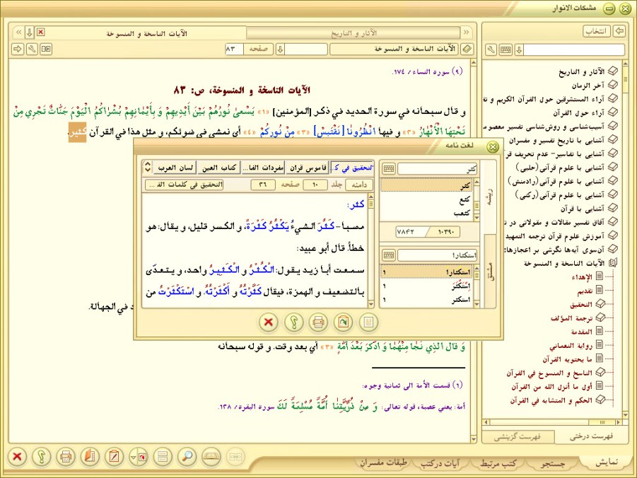Click the دامنه button in the dictionary dialog
This screenshot has width=637, height=478.
coord(358,185)
